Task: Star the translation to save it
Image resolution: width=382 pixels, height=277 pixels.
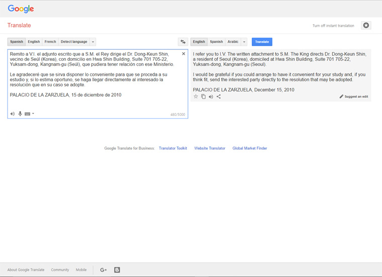Action: (x=196, y=96)
